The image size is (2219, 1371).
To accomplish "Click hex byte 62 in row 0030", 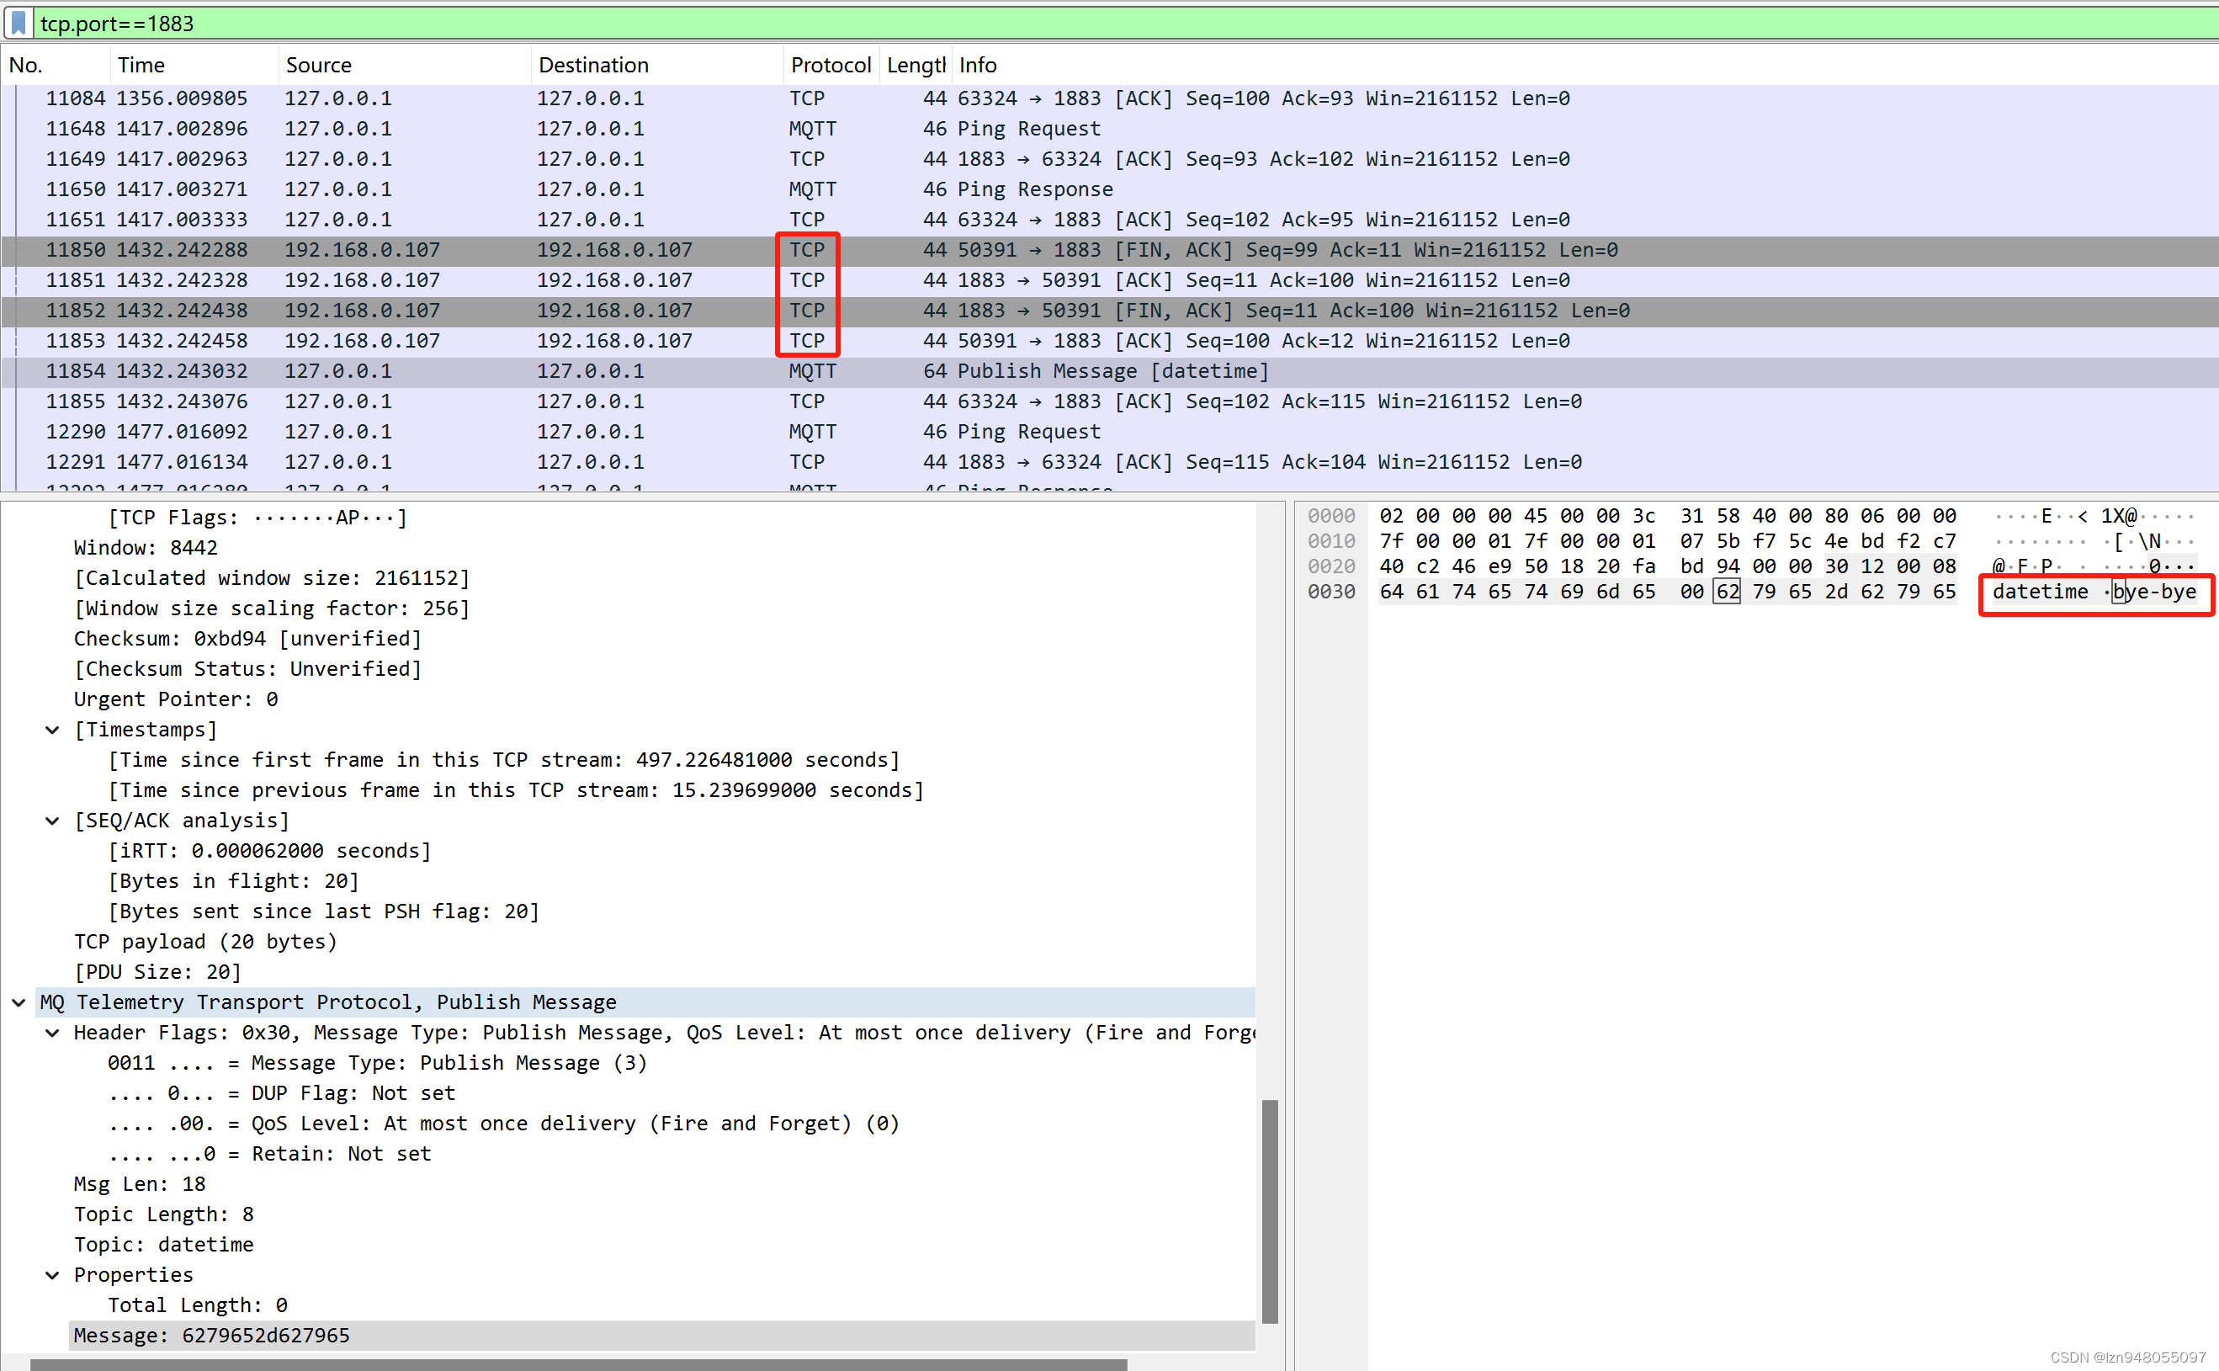I will click(x=1726, y=593).
